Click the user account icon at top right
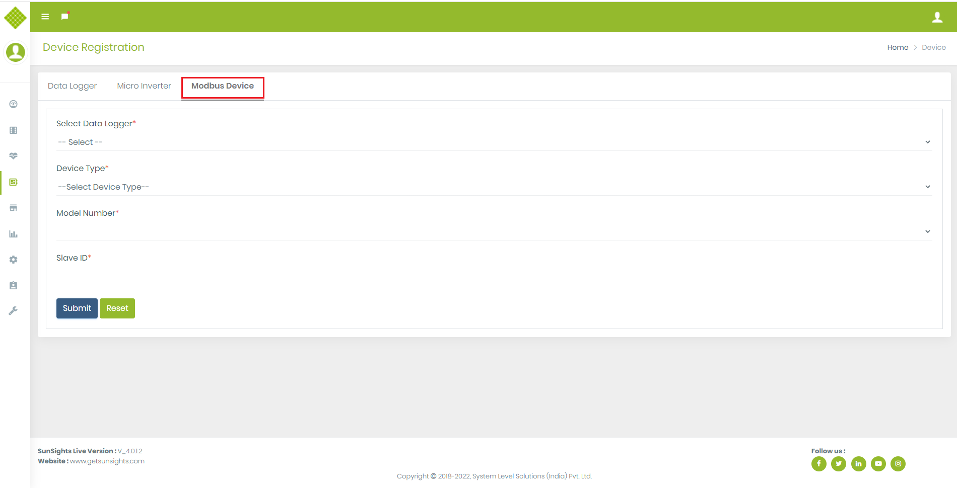This screenshot has width=957, height=488. tap(937, 17)
